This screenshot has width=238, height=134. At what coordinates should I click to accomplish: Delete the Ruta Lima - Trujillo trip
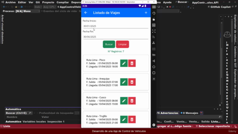pos(132,119)
